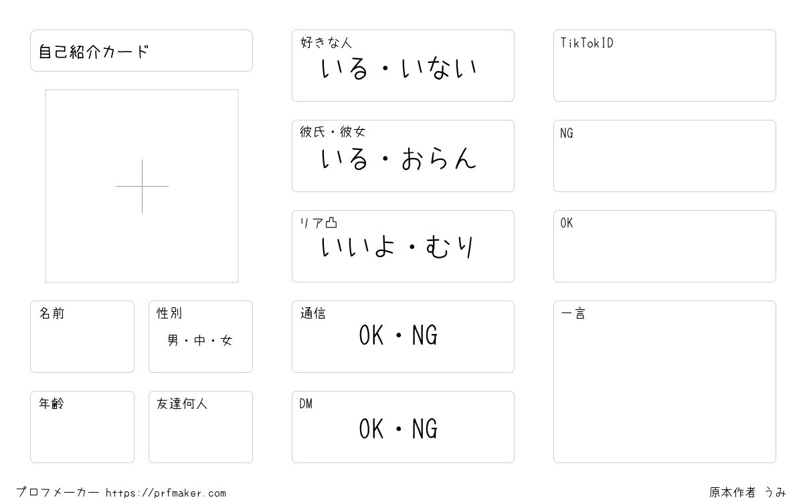Select 女 in the 性別 box

[x=227, y=341]
